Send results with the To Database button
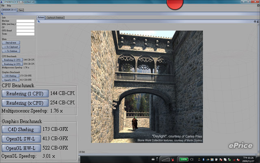The height and width of the screenshot is (163, 260). [x=11, y=51]
